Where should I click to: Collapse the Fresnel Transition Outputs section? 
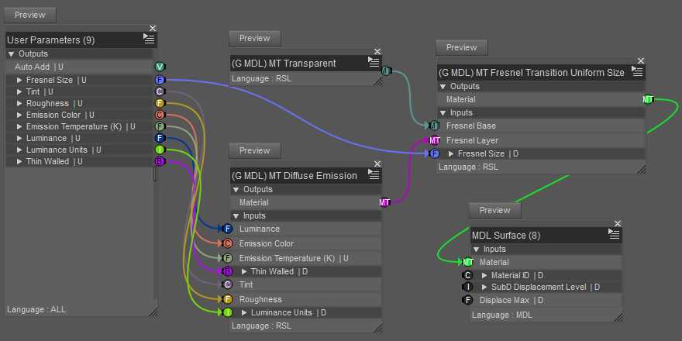click(x=443, y=87)
